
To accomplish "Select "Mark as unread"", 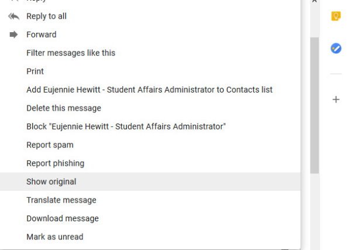I will (x=55, y=237).
